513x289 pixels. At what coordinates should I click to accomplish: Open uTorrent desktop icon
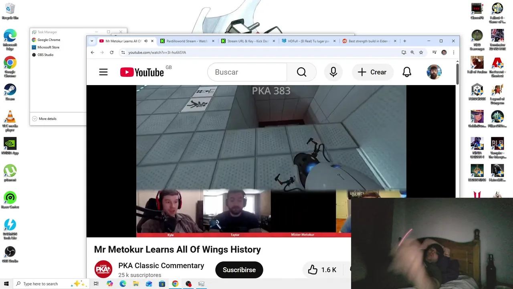pyautogui.click(x=10, y=173)
